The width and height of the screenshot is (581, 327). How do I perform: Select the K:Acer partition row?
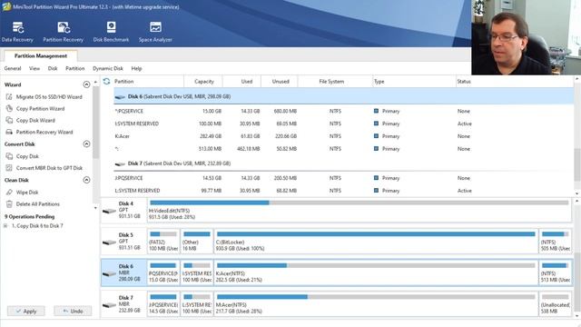(x=343, y=136)
